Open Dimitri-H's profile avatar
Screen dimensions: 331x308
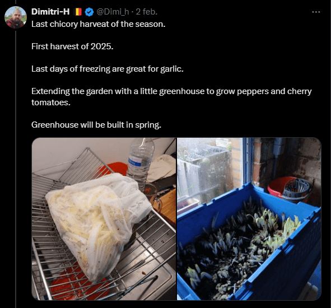tap(16, 17)
